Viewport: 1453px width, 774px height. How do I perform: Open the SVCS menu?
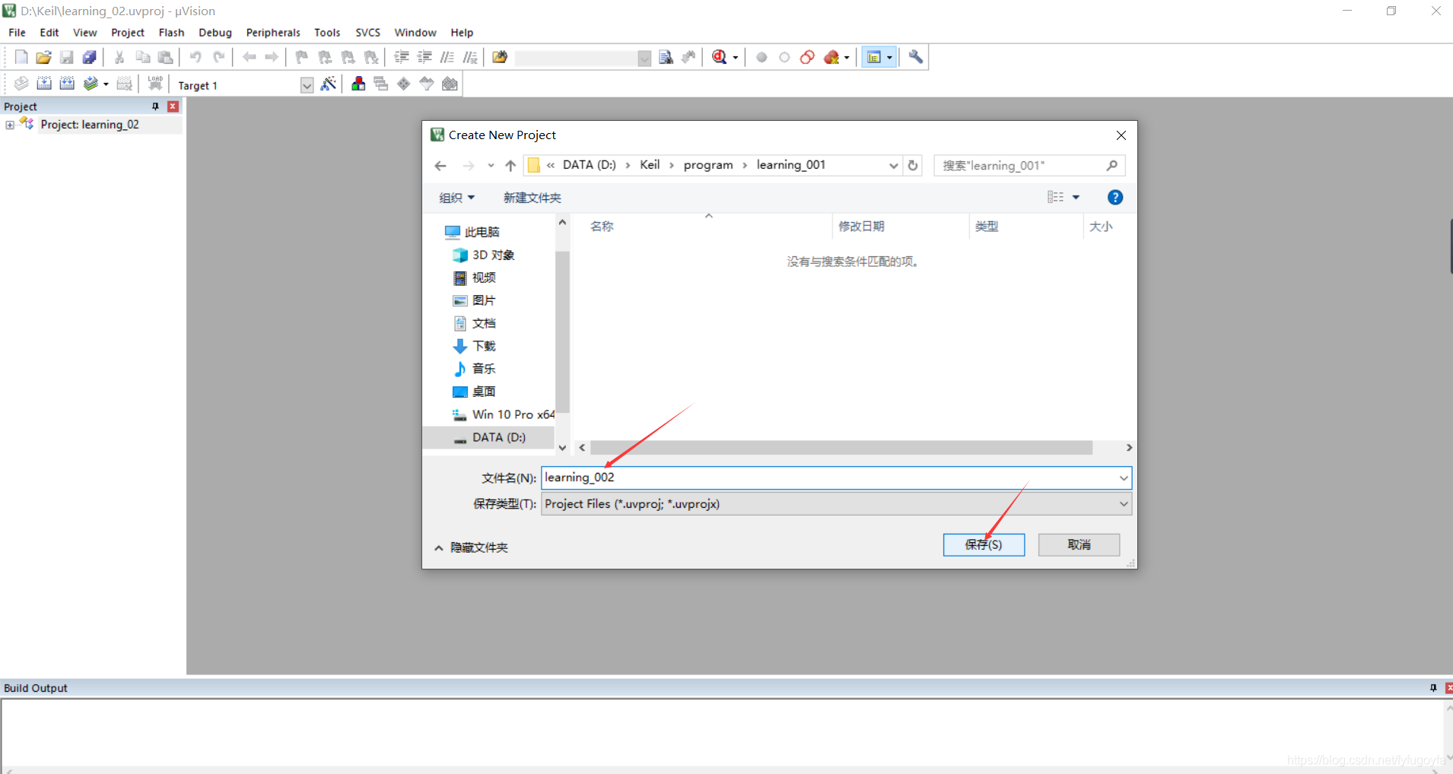pyautogui.click(x=368, y=33)
